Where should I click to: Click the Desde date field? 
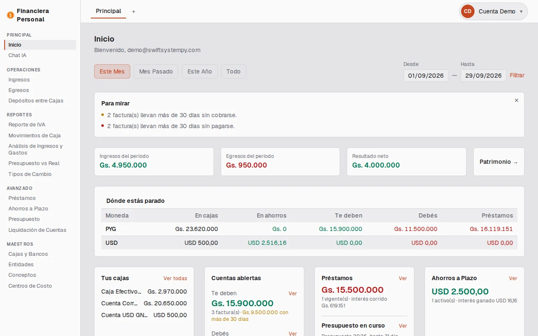426,76
